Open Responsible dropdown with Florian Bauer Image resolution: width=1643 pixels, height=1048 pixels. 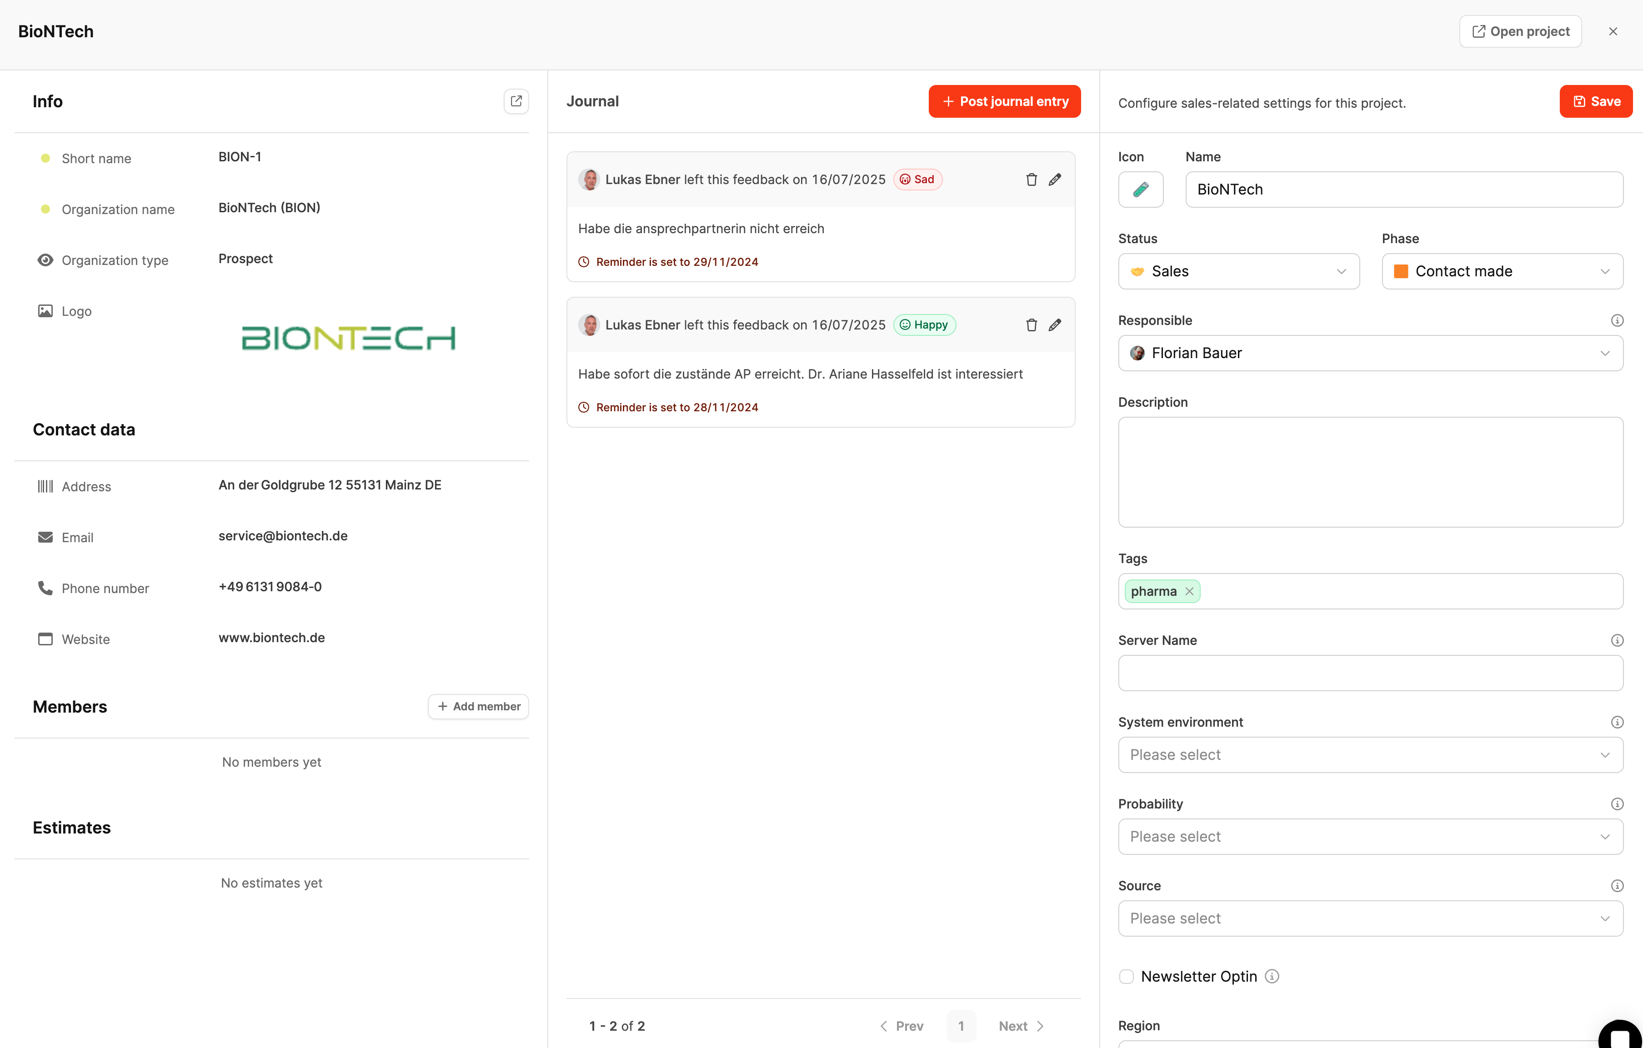click(x=1370, y=354)
